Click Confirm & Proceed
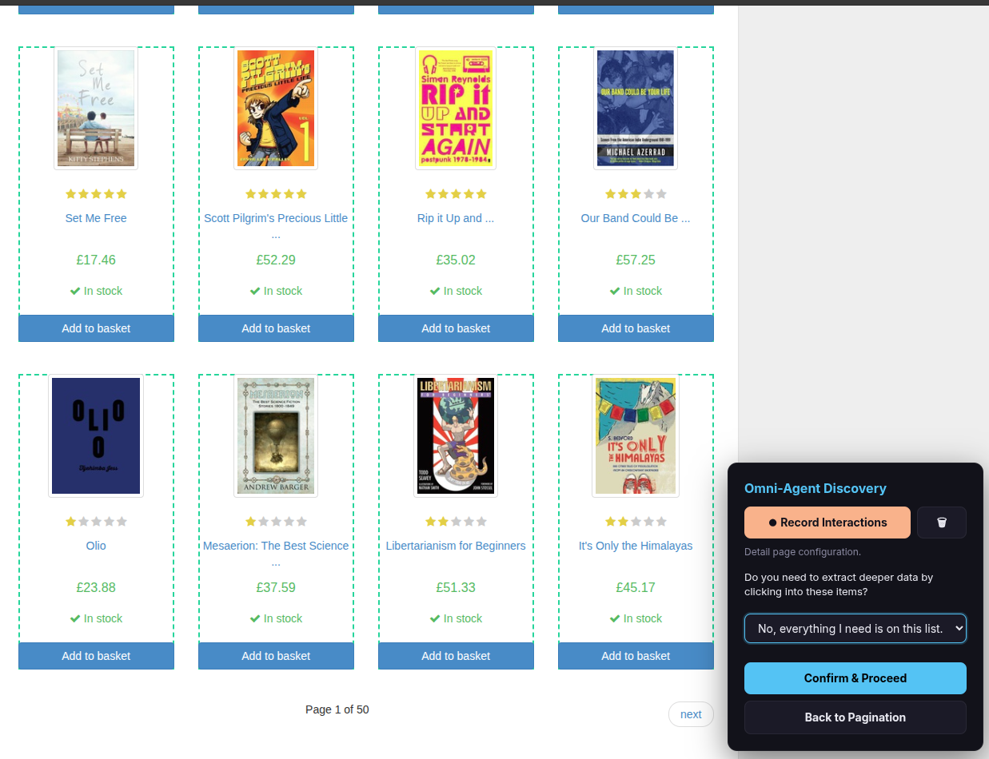 pyautogui.click(x=855, y=678)
